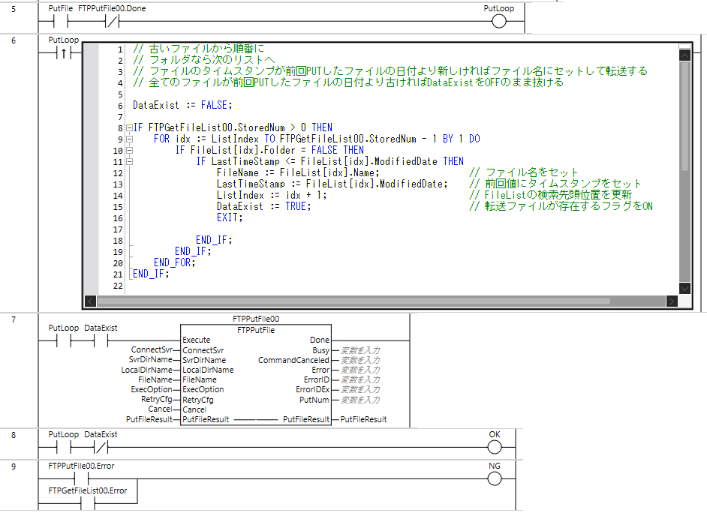
Task: Click the PutLoop rising-edge contact in rung 6
Action: pos(63,52)
